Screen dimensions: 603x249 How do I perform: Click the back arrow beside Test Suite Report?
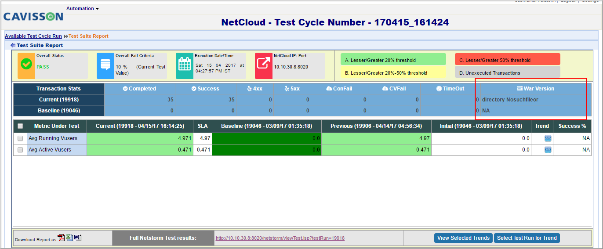coord(13,45)
